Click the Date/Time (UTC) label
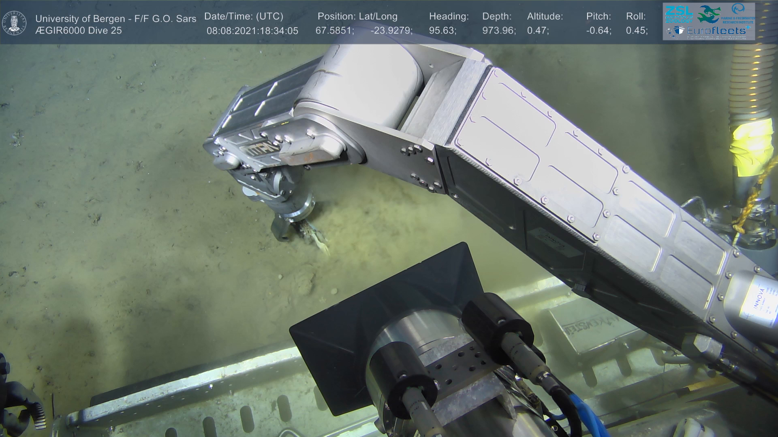The image size is (778, 437). click(x=244, y=17)
